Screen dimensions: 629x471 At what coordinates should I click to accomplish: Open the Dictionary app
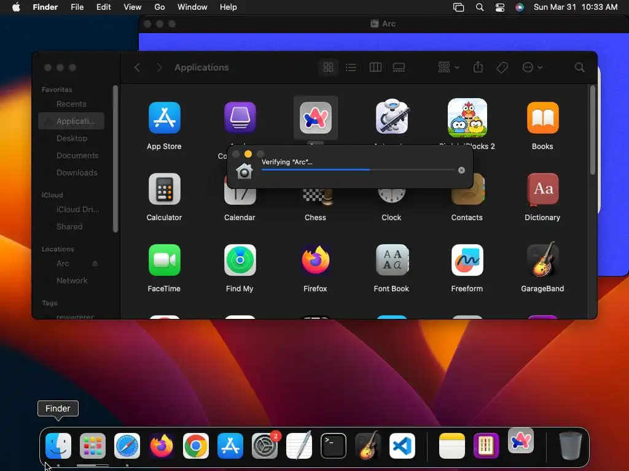click(542, 190)
